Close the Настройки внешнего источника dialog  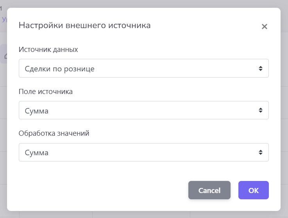coord(265,27)
